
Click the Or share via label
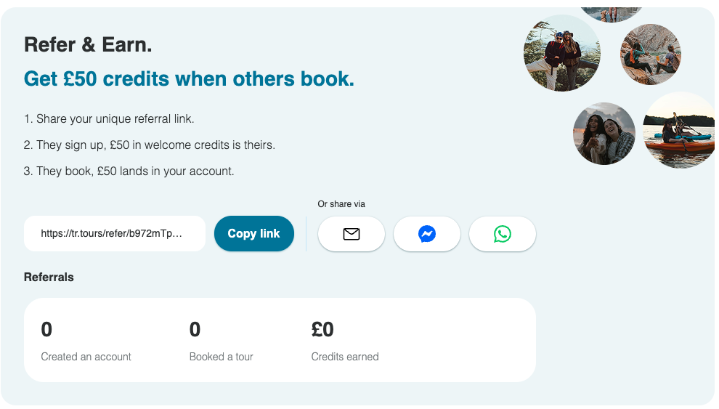point(341,204)
